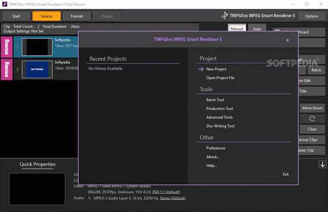The image size is (328, 212).
Task: Choose Open Project File
Action: pyautogui.click(x=220, y=78)
